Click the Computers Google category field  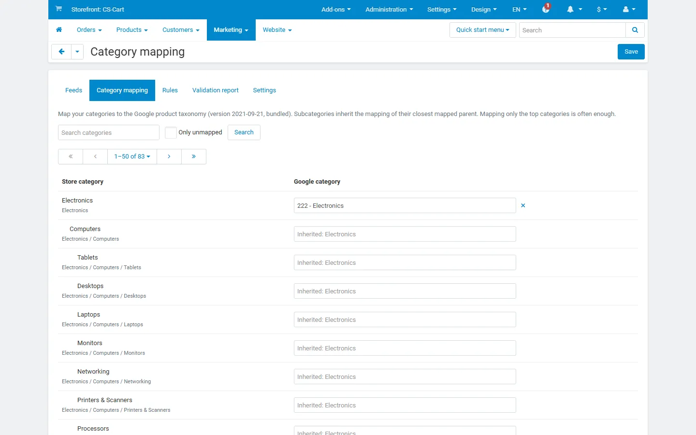tap(405, 234)
